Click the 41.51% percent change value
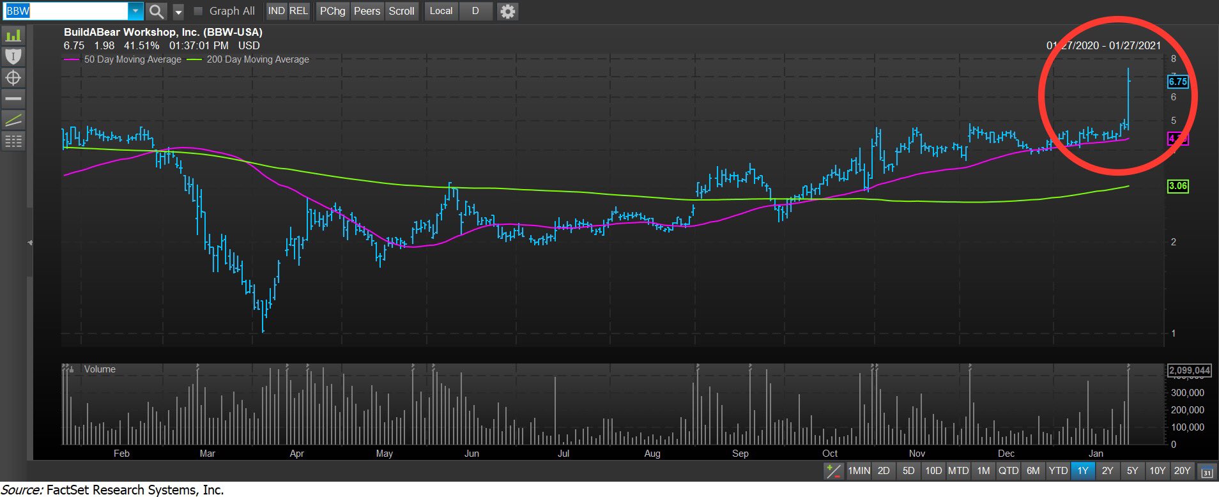 (141, 45)
